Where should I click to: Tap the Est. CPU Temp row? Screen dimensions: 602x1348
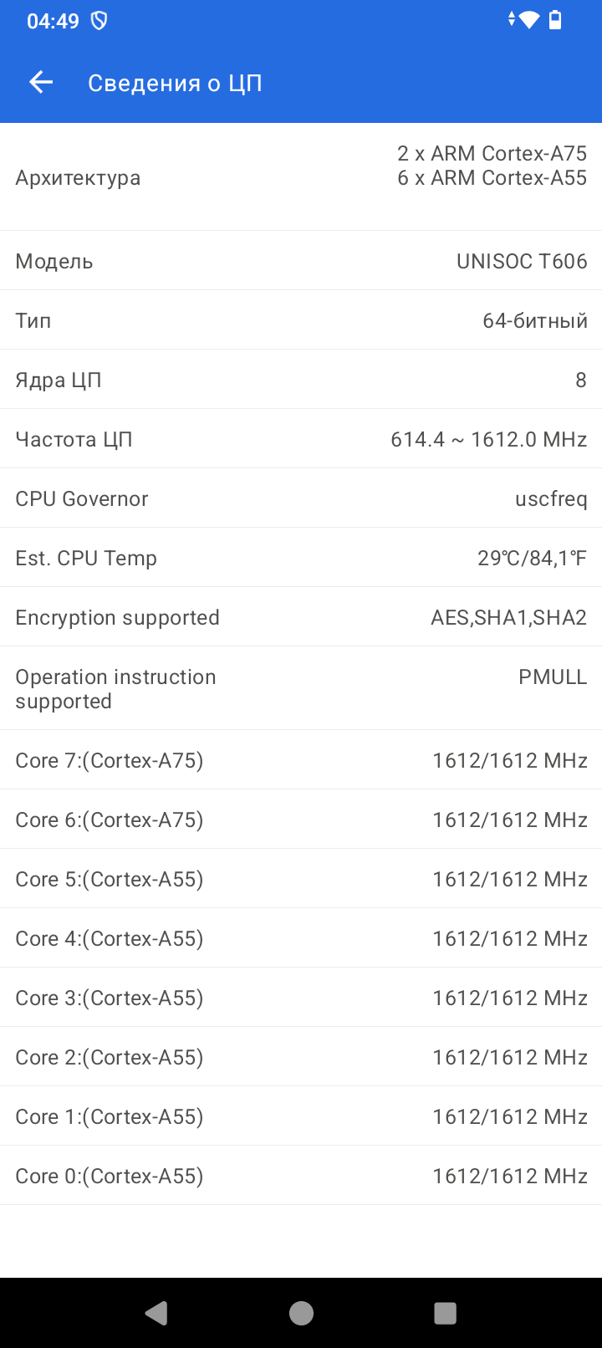click(301, 558)
